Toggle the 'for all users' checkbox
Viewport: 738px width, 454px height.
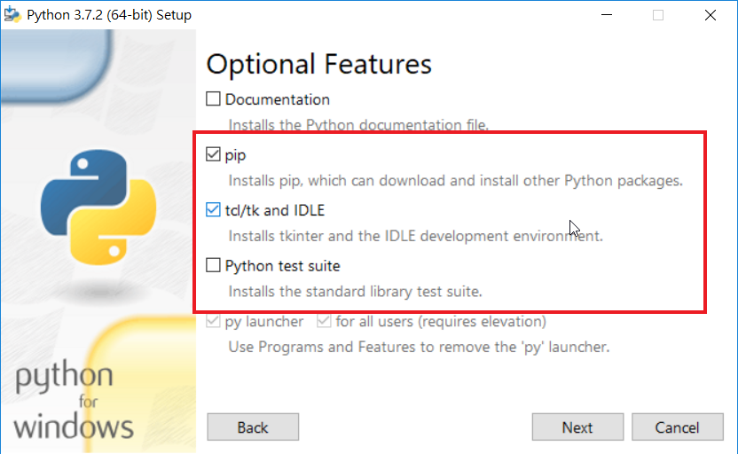[x=324, y=321]
